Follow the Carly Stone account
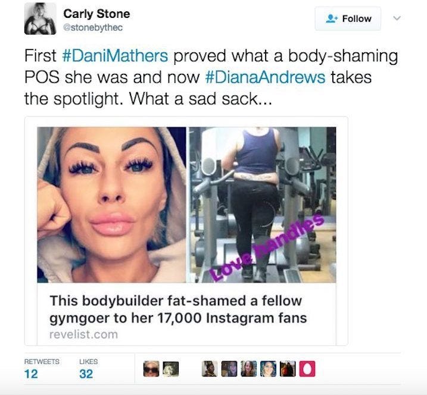Screen dimensions: 427x395 [x=348, y=18]
